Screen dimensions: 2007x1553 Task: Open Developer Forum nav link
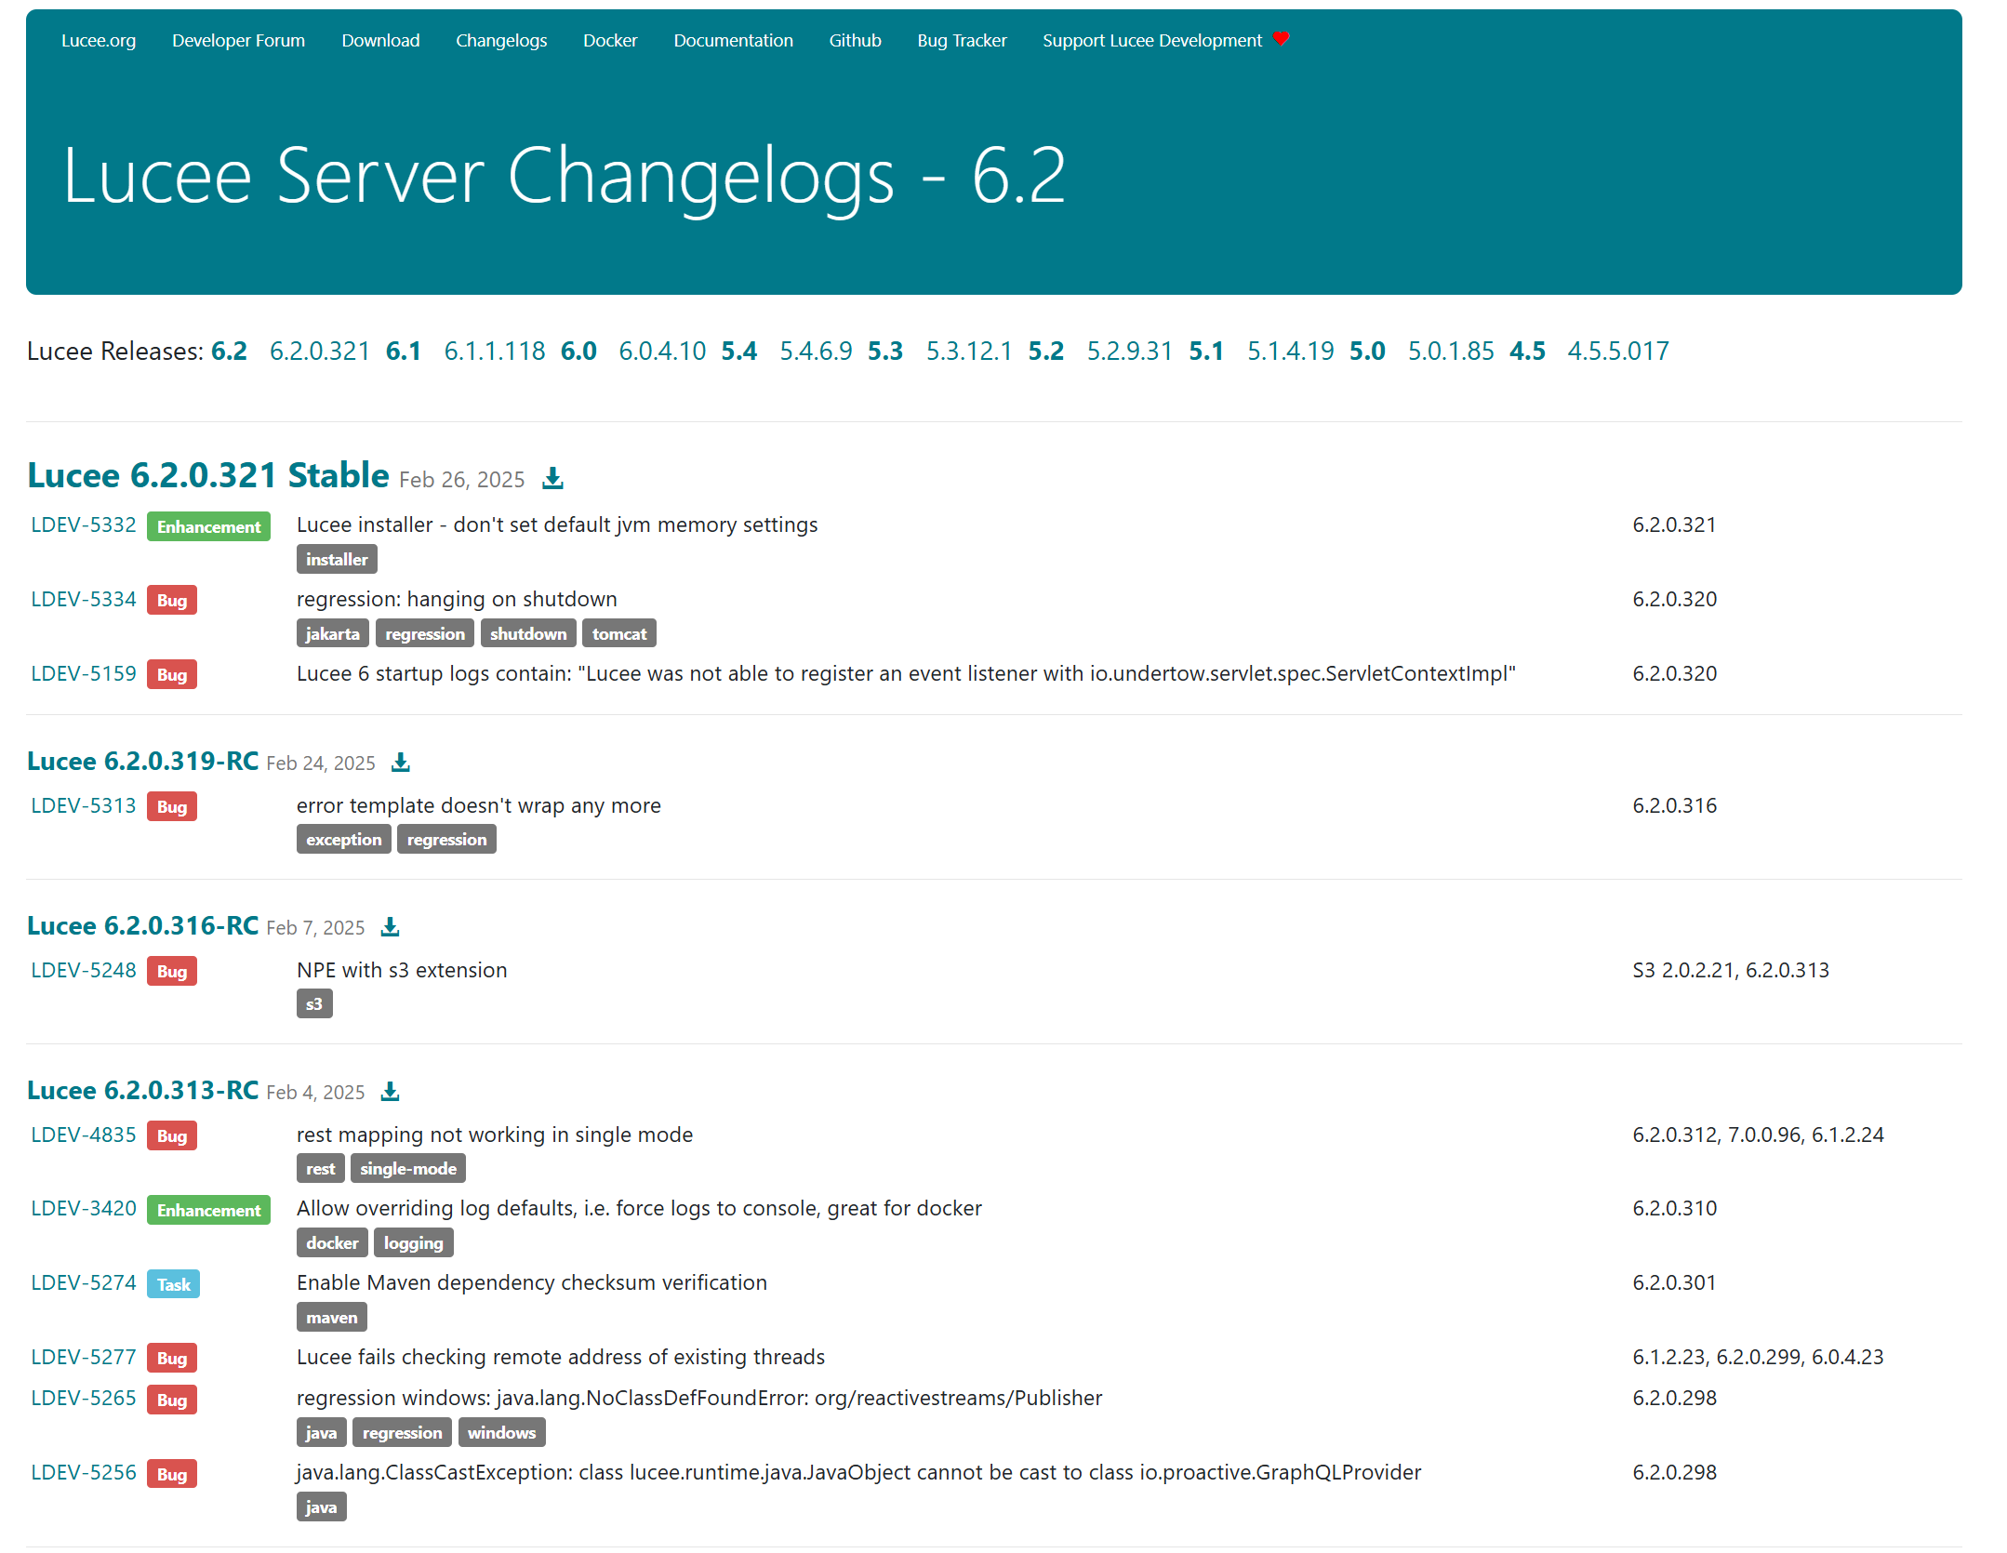coord(238,40)
